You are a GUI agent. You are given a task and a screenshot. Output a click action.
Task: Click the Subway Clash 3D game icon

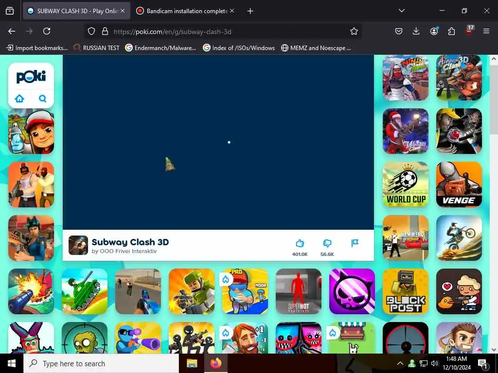pos(78,245)
